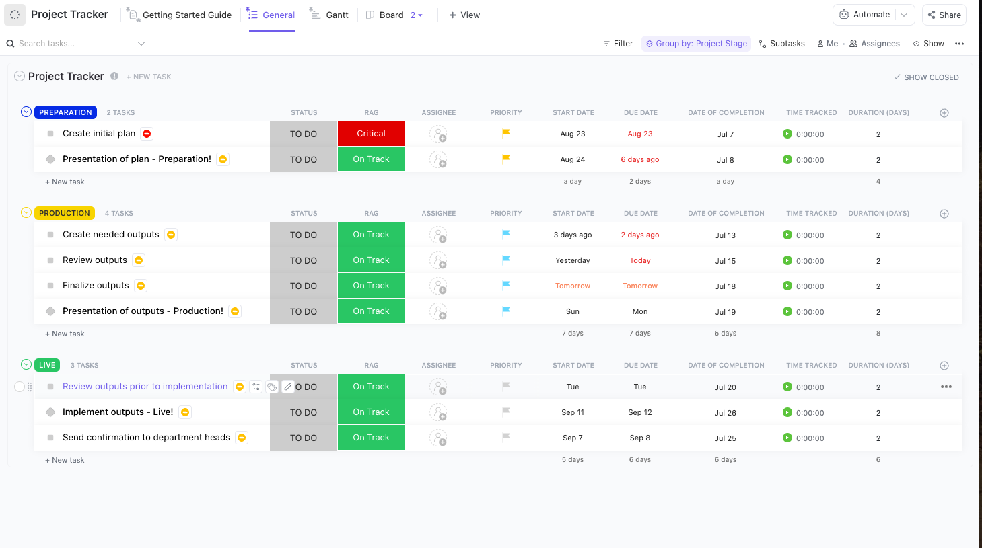Open the Getting Started Guide tab
Viewport: 982px width, 548px height.
(x=178, y=14)
